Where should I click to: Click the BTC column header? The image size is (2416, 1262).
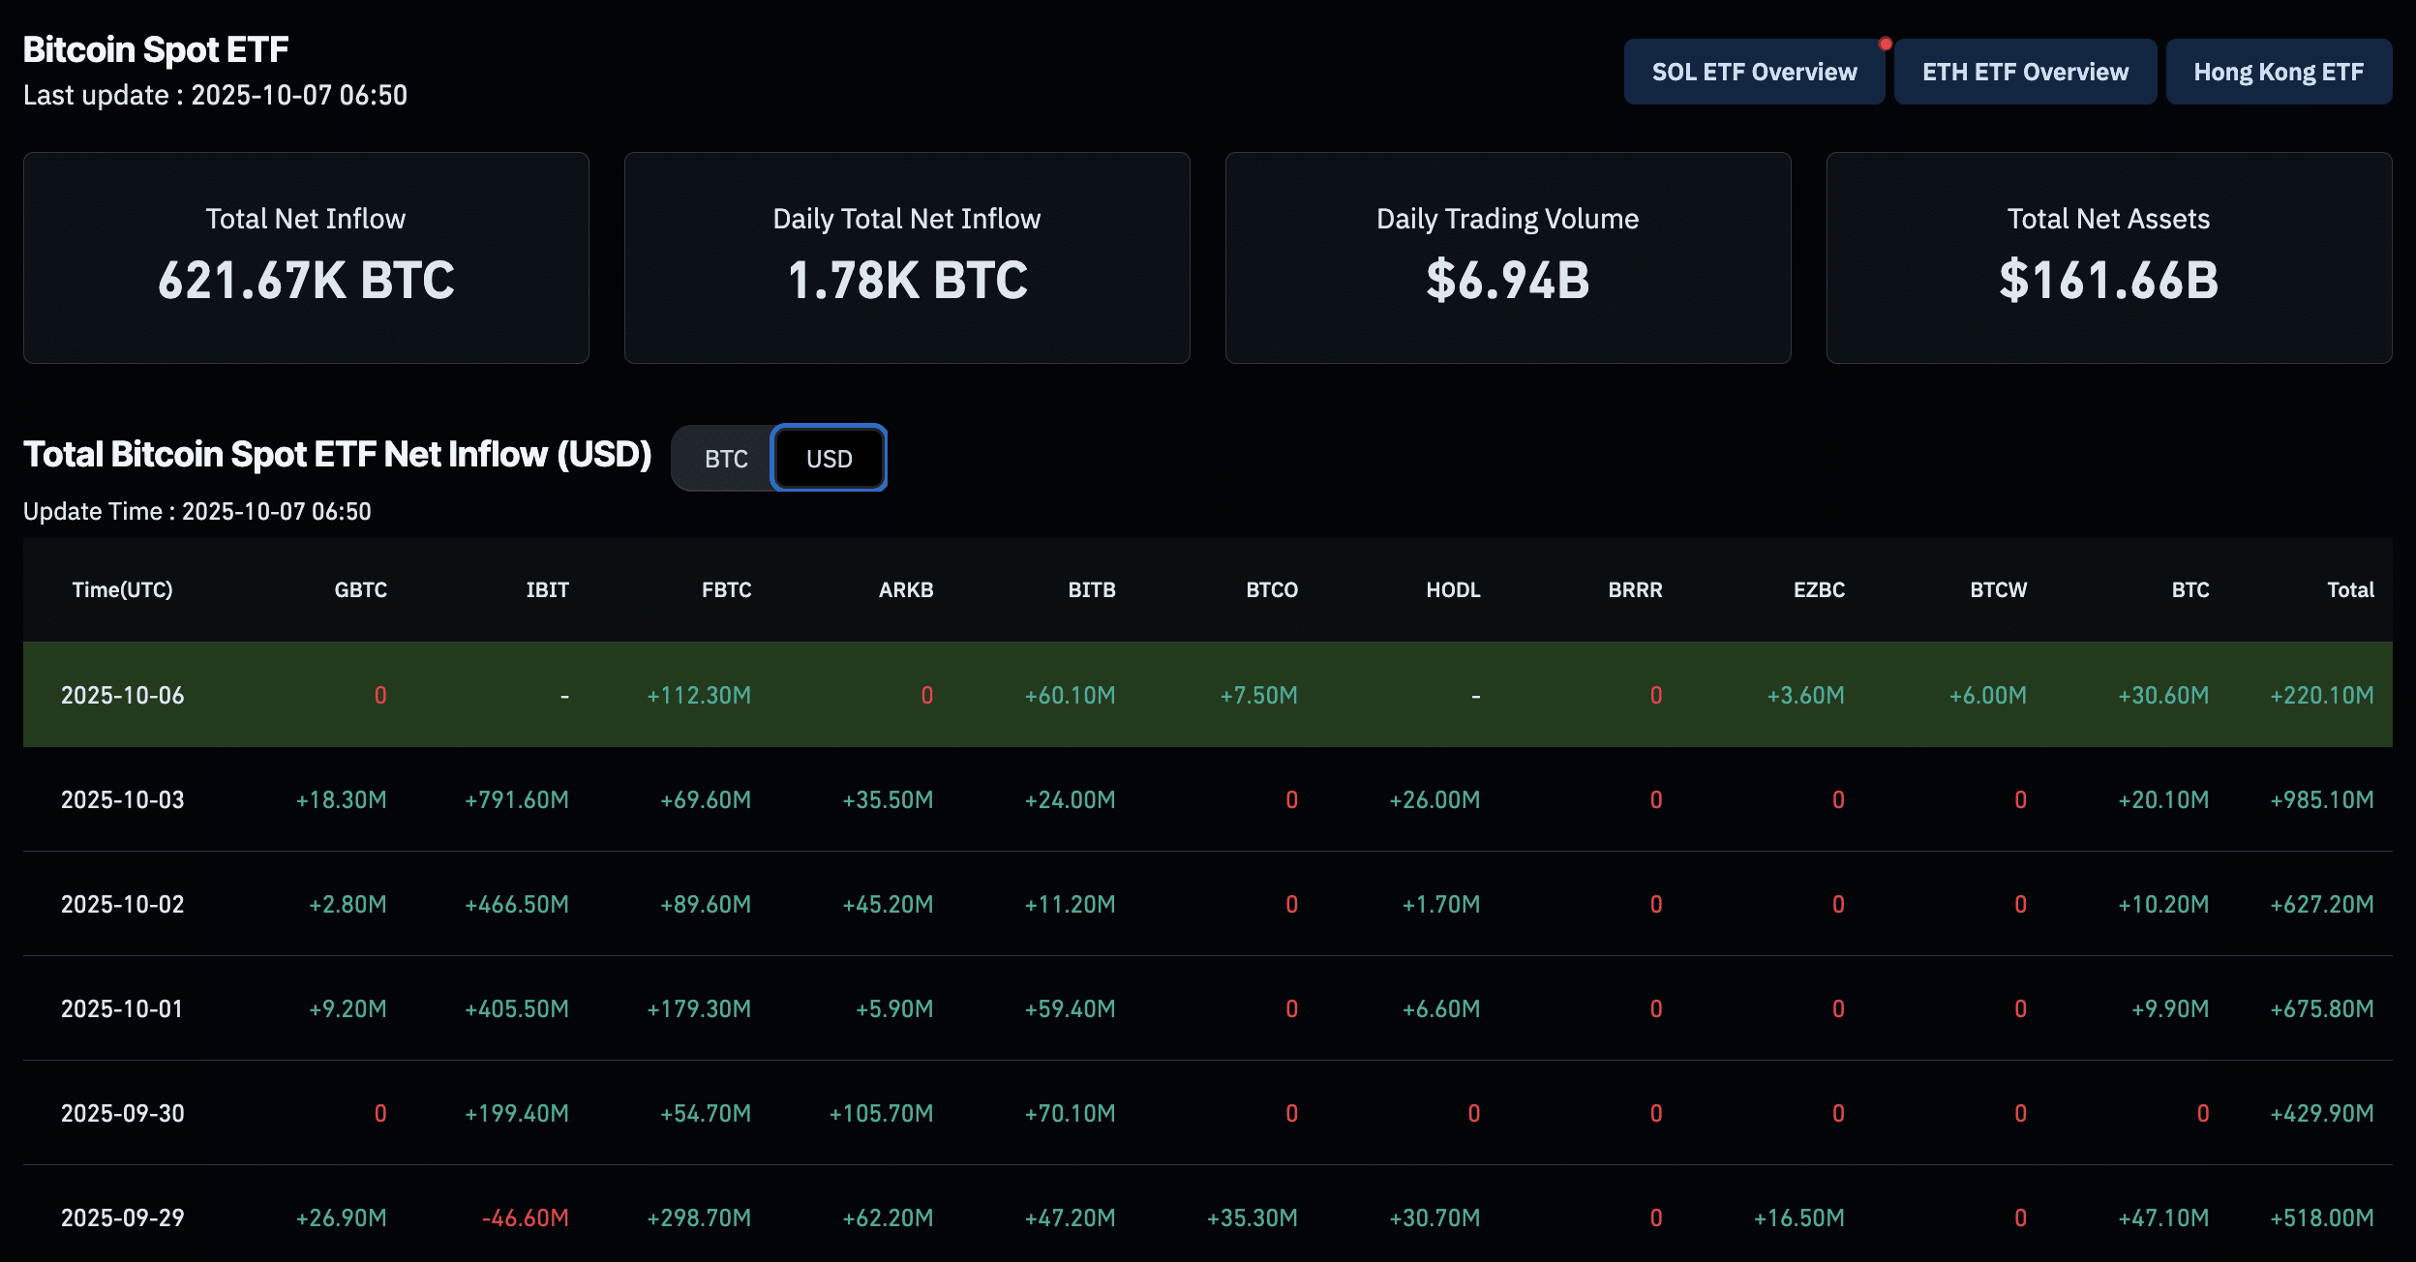(x=2190, y=590)
